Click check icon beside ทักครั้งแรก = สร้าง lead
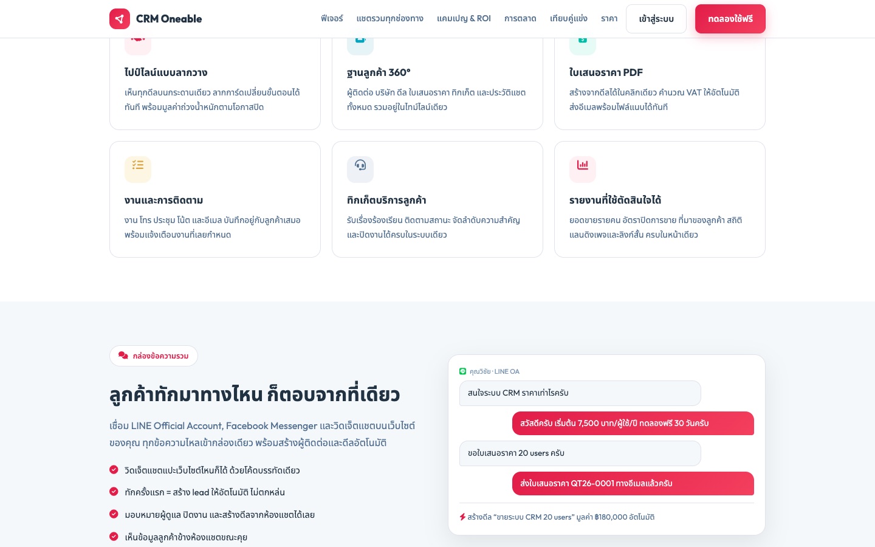The height and width of the screenshot is (547, 875). click(x=114, y=491)
